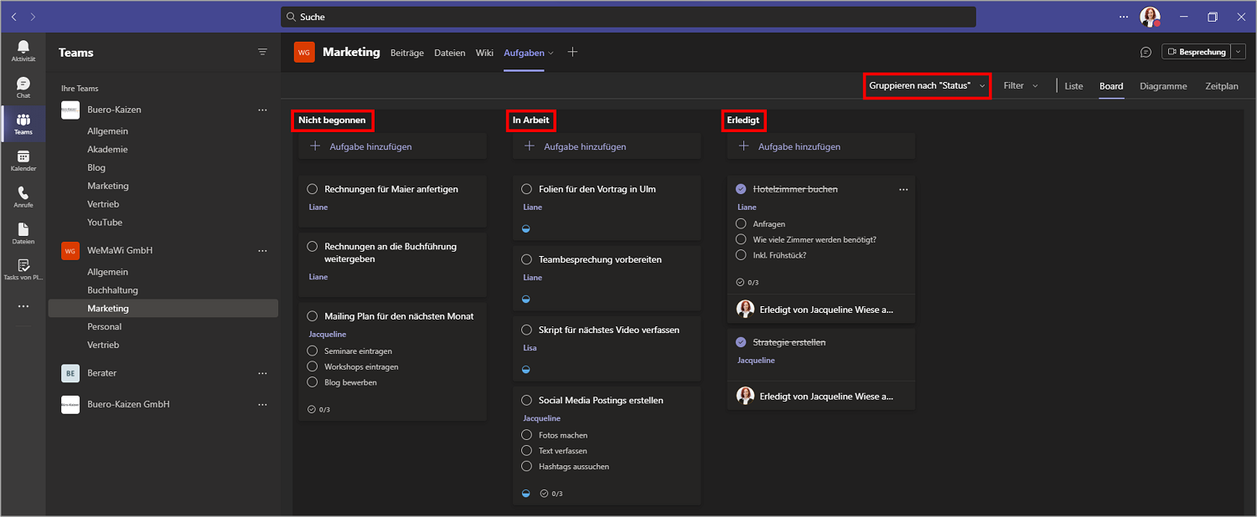Switch to the Wiki tab
1257x517 pixels.
(484, 53)
